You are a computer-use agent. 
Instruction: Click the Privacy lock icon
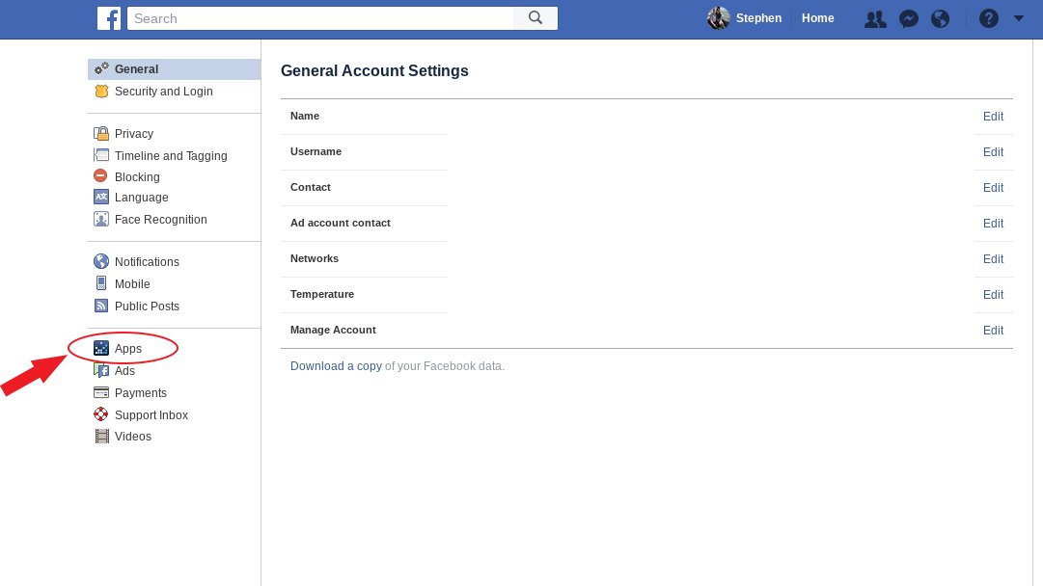(101, 134)
